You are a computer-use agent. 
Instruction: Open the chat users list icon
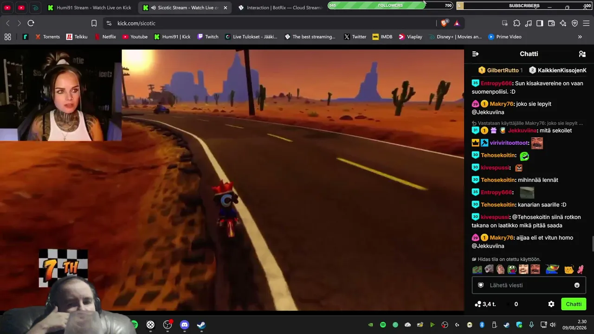click(582, 54)
